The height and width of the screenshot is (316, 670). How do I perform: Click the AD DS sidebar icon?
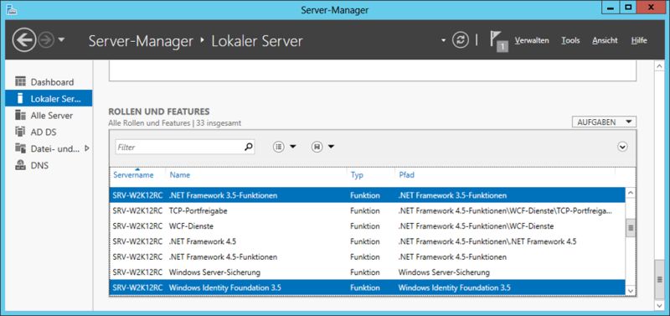coord(20,132)
